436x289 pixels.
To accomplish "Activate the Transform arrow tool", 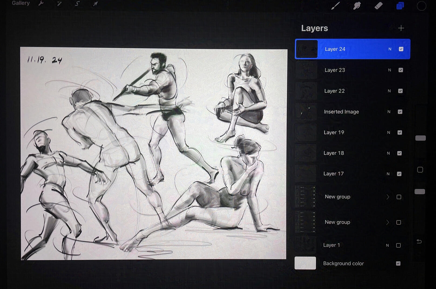I will (95, 4).
